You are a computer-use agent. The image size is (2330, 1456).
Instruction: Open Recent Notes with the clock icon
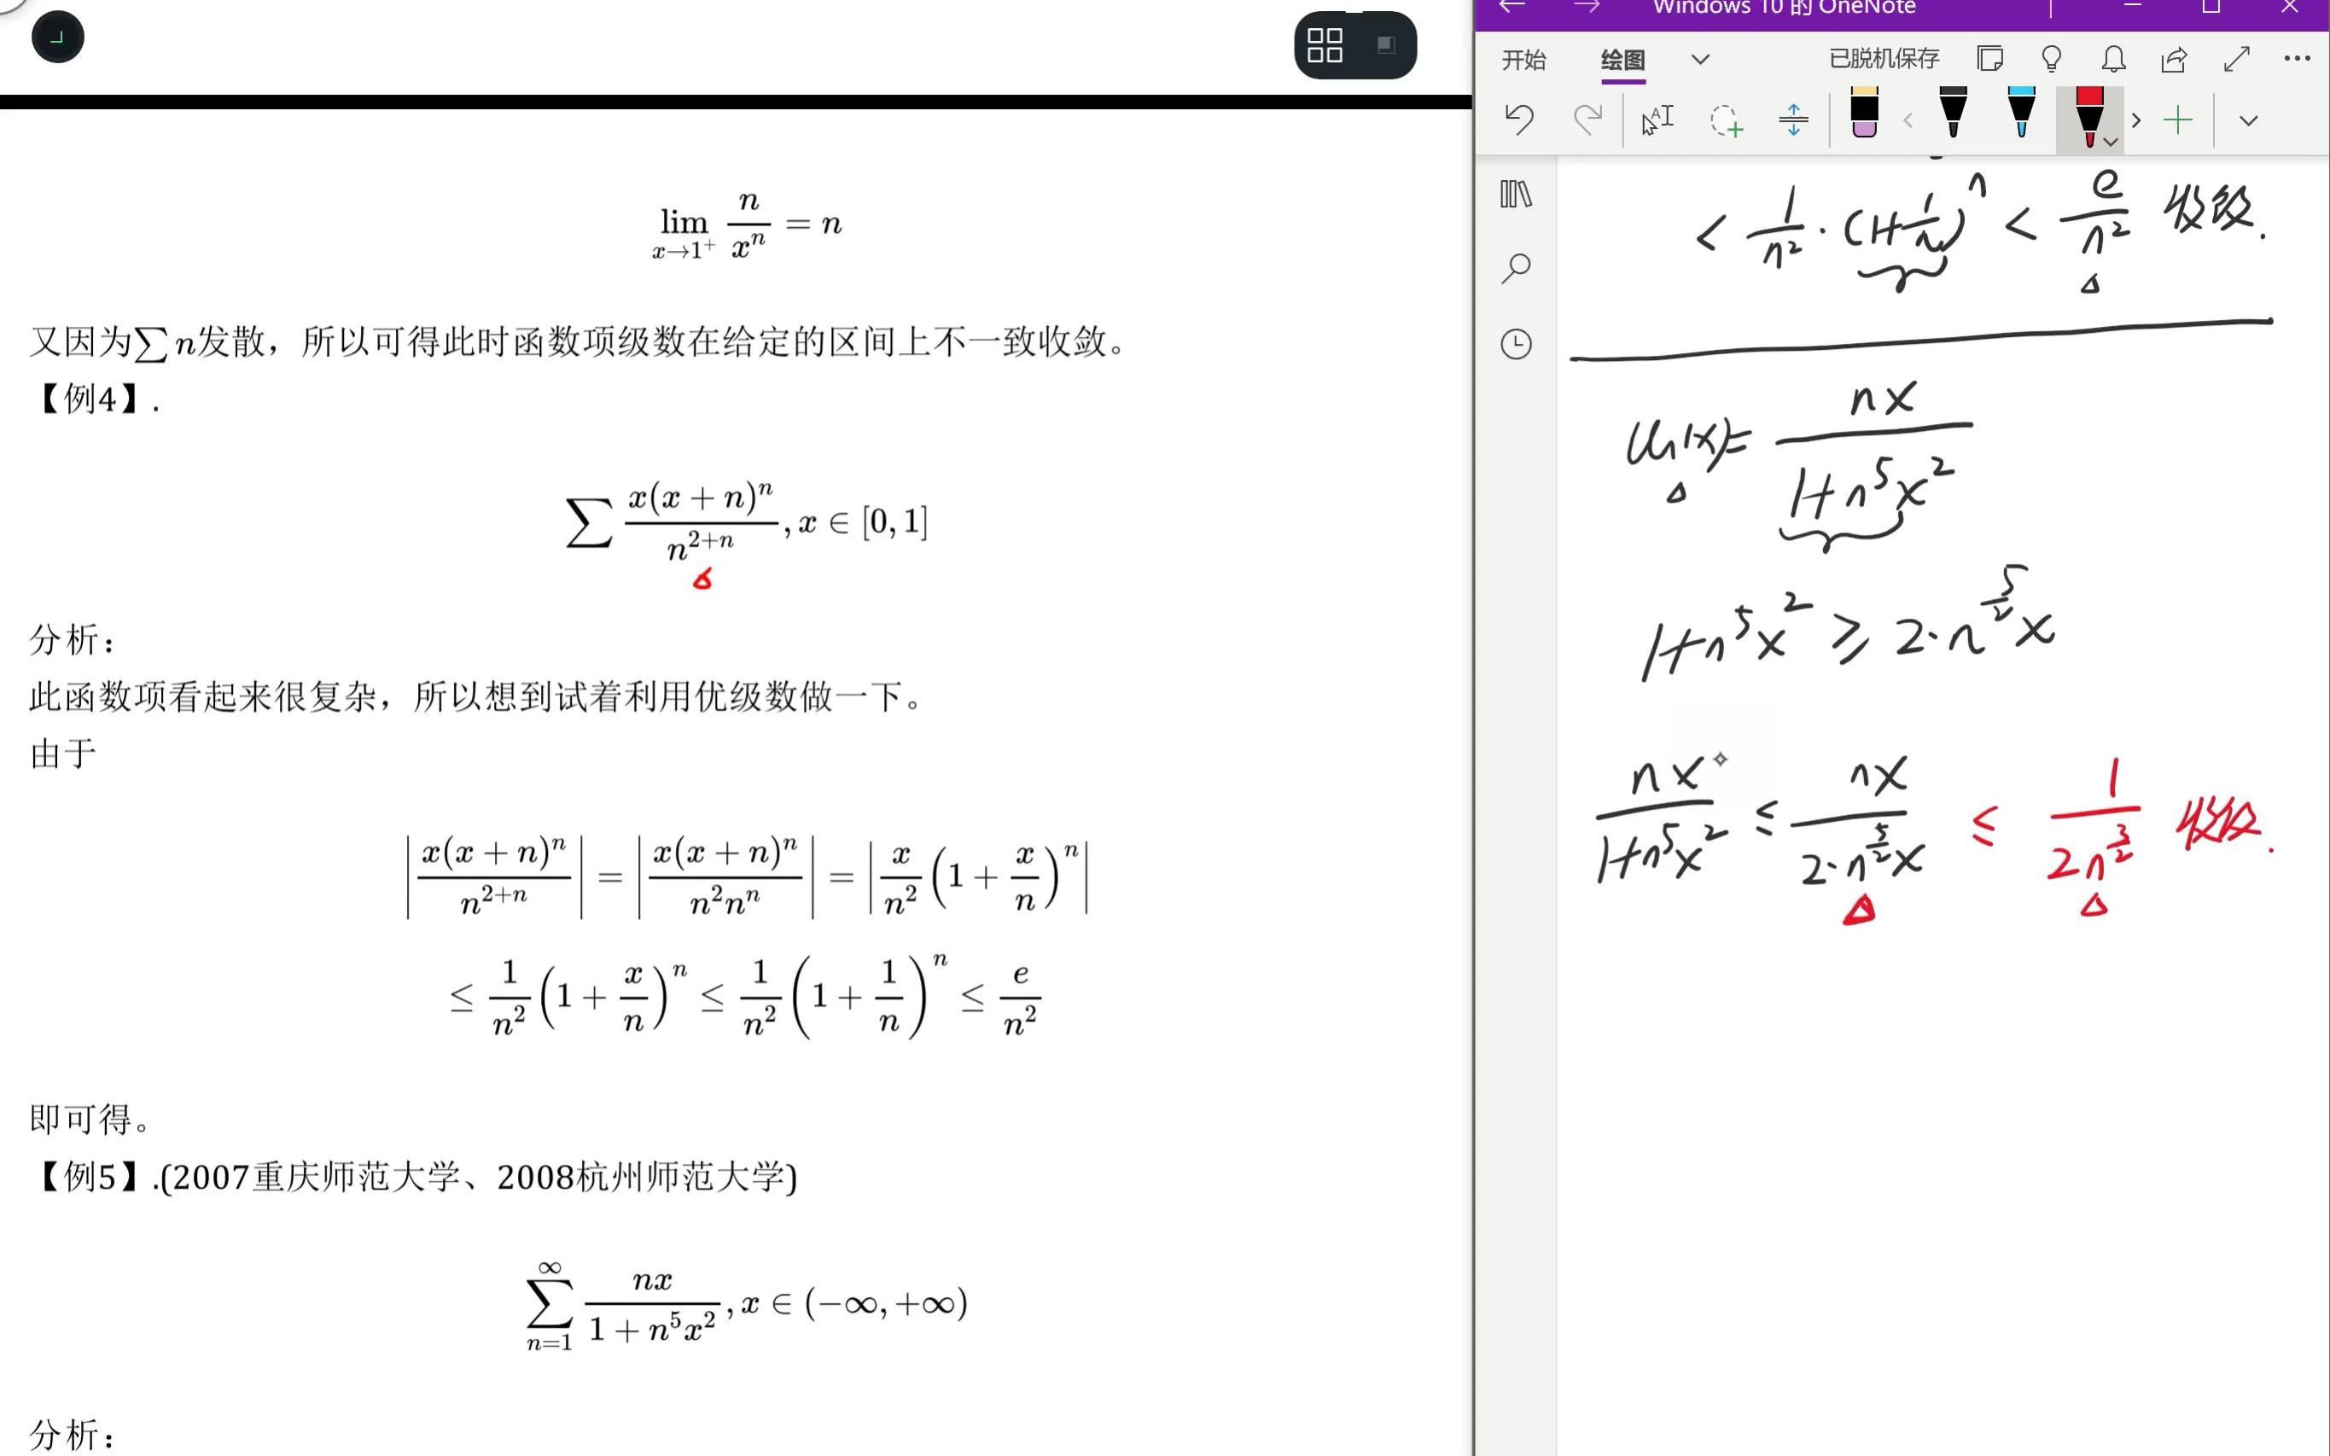click(1517, 344)
